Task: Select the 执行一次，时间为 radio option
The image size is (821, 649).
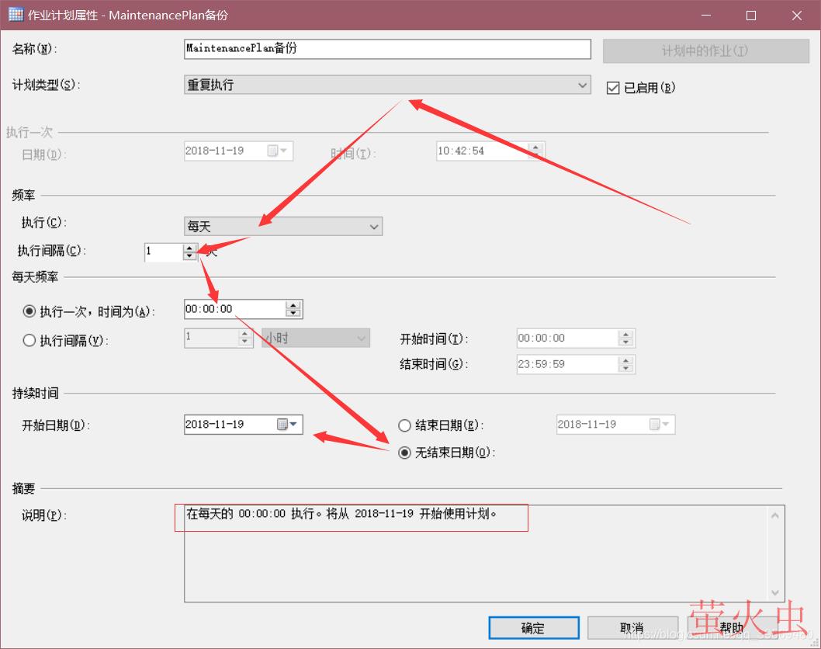Action: tap(29, 311)
